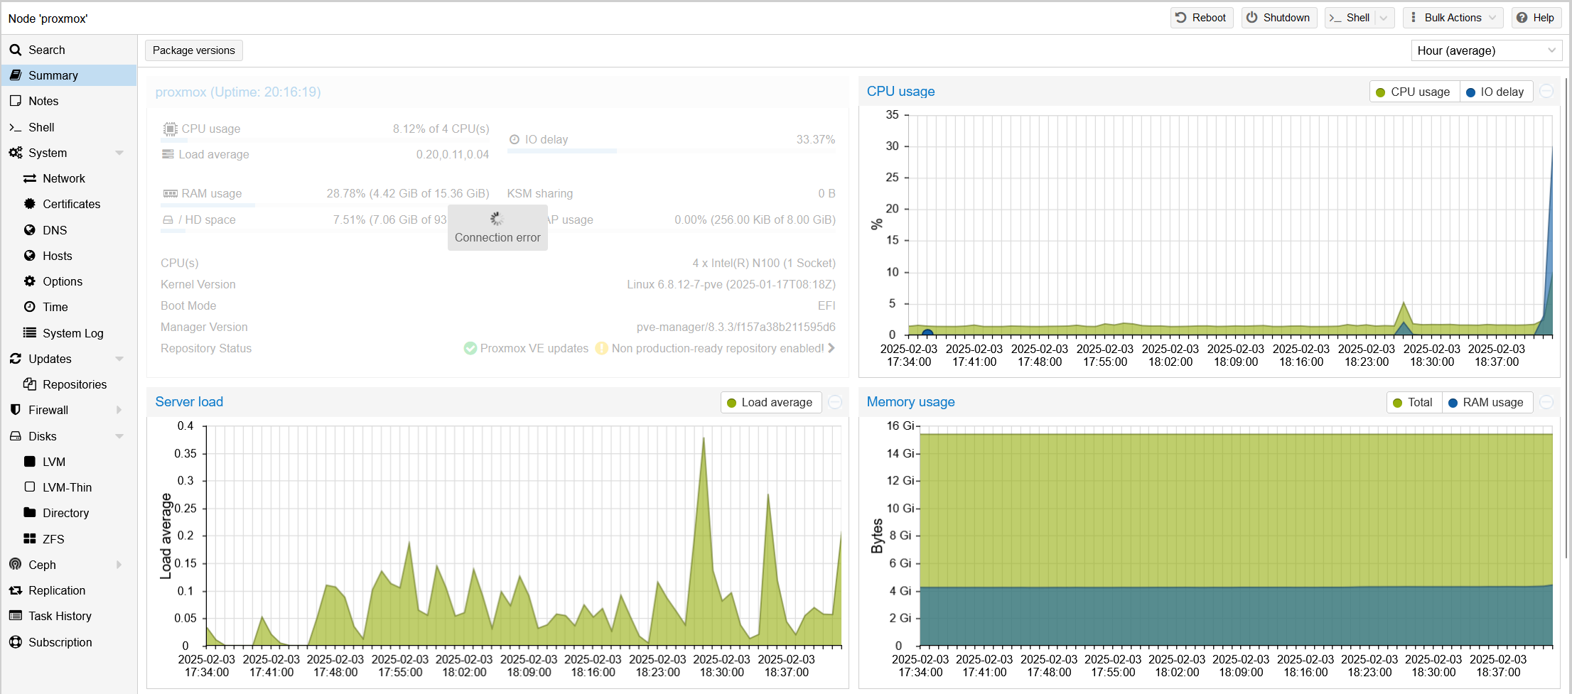Select Network in the System menu
Screen dimensions: 1572x694
click(x=63, y=178)
